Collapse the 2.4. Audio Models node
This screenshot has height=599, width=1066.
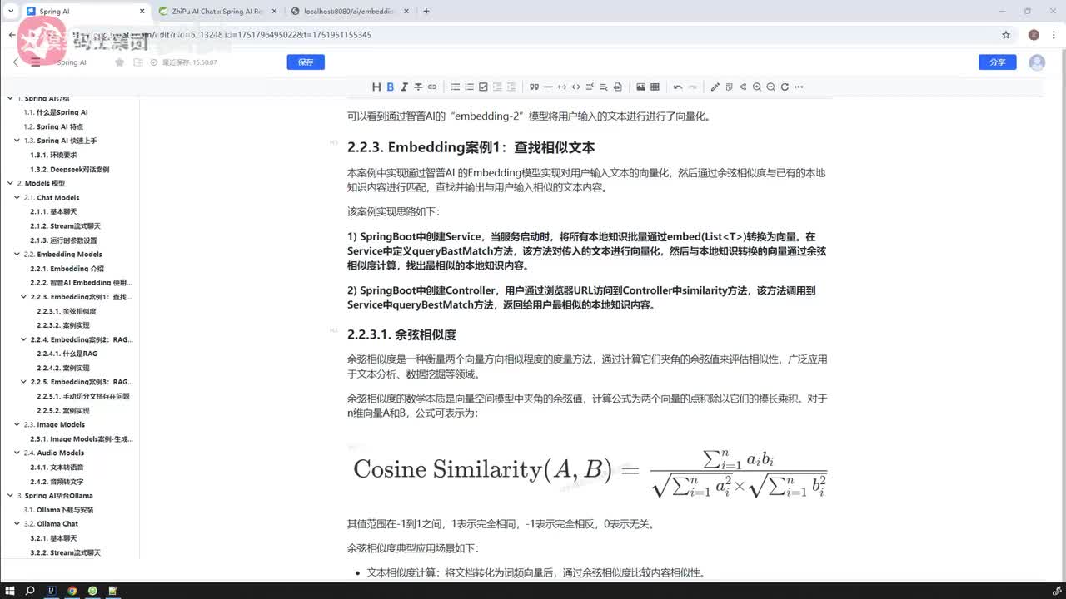click(x=16, y=453)
